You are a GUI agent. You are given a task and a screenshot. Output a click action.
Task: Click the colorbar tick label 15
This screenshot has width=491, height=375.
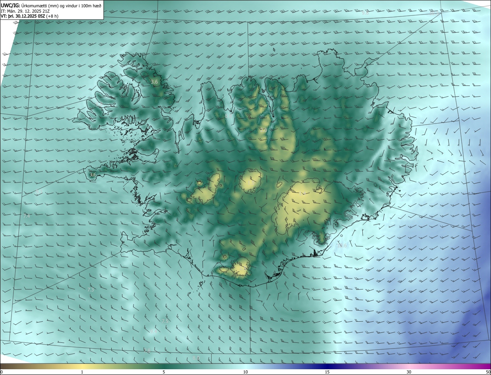[327, 372]
